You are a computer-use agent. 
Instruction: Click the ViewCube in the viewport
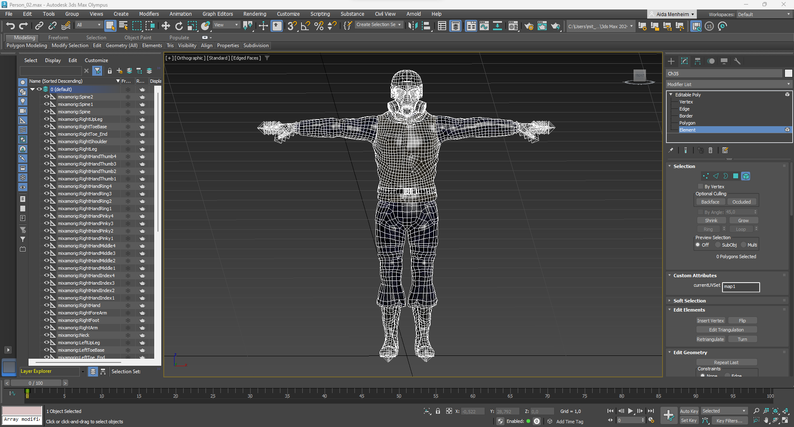click(x=639, y=76)
